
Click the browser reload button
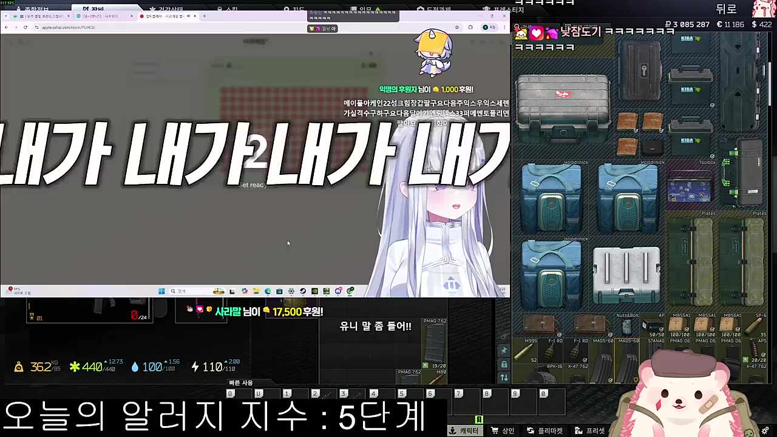pyautogui.click(x=25, y=27)
